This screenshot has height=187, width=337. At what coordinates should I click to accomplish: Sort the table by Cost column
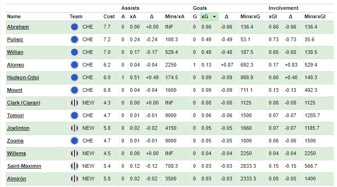click(x=109, y=16)
